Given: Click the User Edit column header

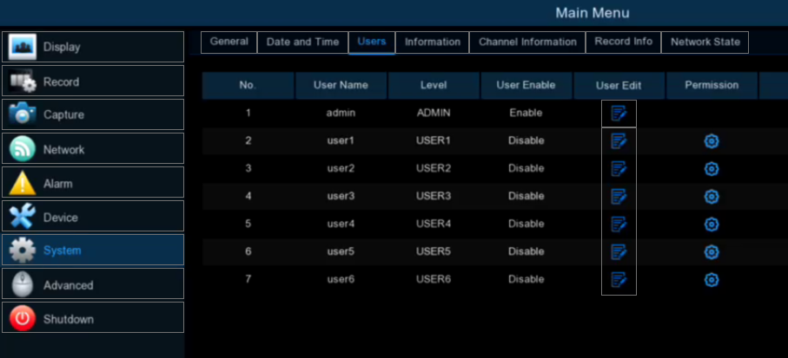Looking at the screenshot, I should tap(619, 85).
